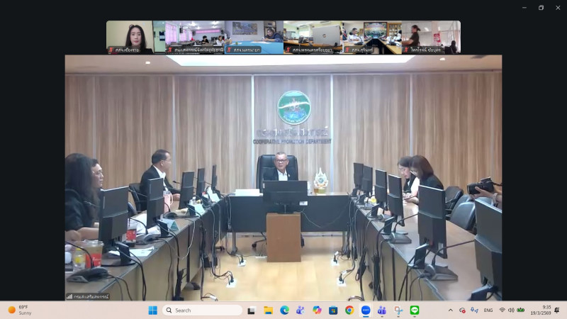Viewport: 567px width, 319px height.
Task: Switch to the Zoom app in taskbar
Action: [366, 310]
